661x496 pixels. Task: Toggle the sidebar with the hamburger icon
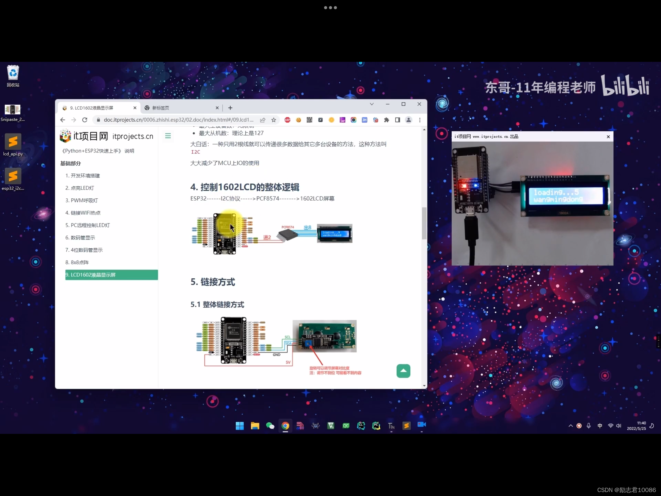pyautogui.click(x=168, y=136)
